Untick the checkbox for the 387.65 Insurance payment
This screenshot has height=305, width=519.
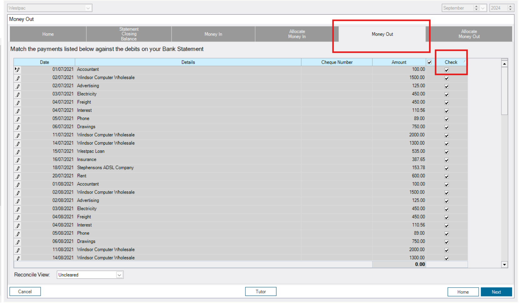point(446,160)
